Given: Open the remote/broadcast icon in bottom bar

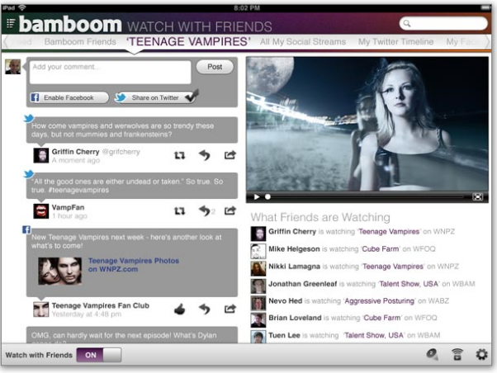Looking at the screenshot, I should pyautogui.click(x=457, y=354).
